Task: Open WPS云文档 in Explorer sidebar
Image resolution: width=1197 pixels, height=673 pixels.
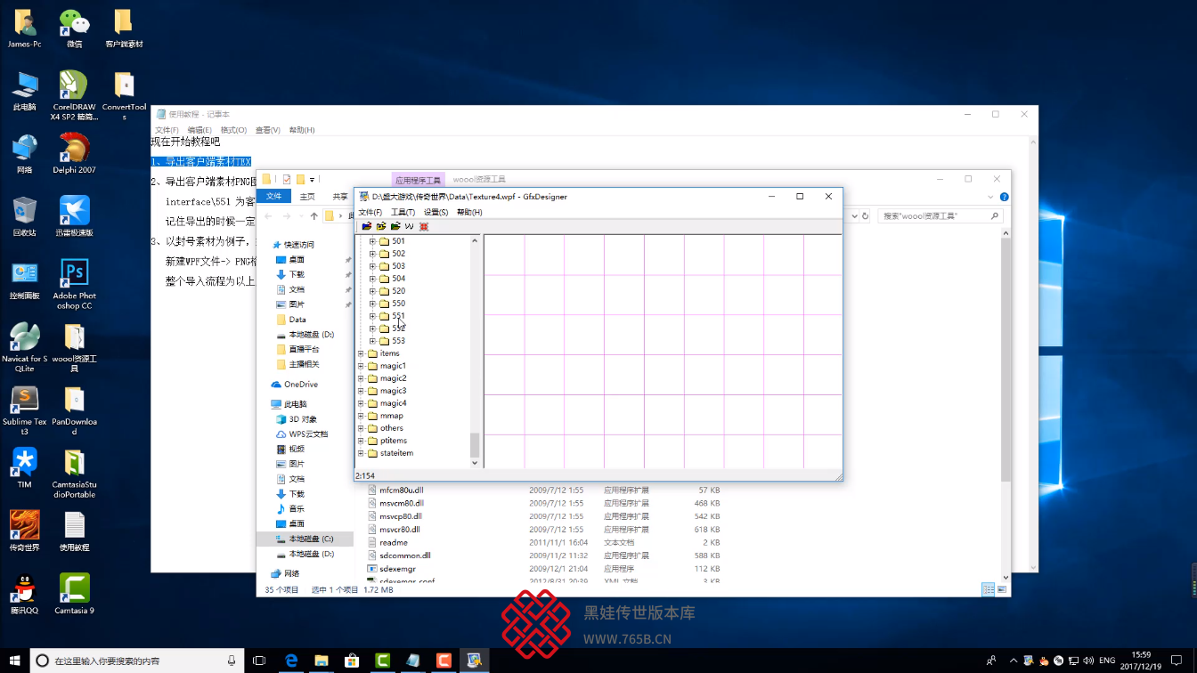Action: coord(308,434)
